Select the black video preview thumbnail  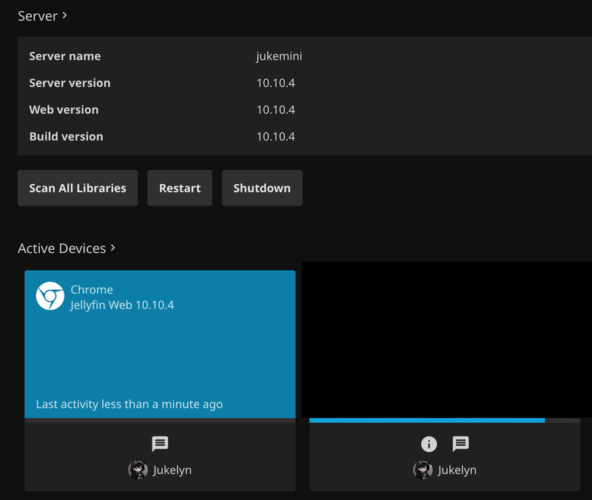pyautogui.click(x=447, y=339)
